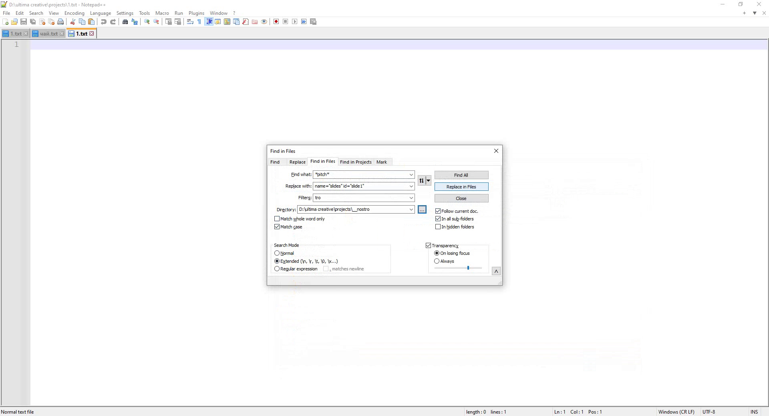Open Replace toolbar icon

[x=135, y=22]
